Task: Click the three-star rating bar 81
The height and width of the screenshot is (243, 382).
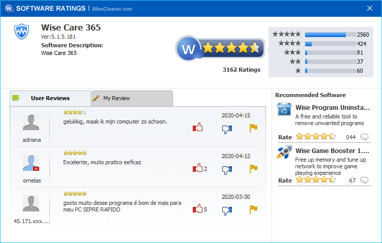Action: pos(331,52)
